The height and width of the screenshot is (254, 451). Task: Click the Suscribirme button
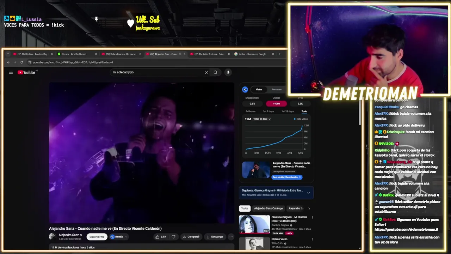97,237
